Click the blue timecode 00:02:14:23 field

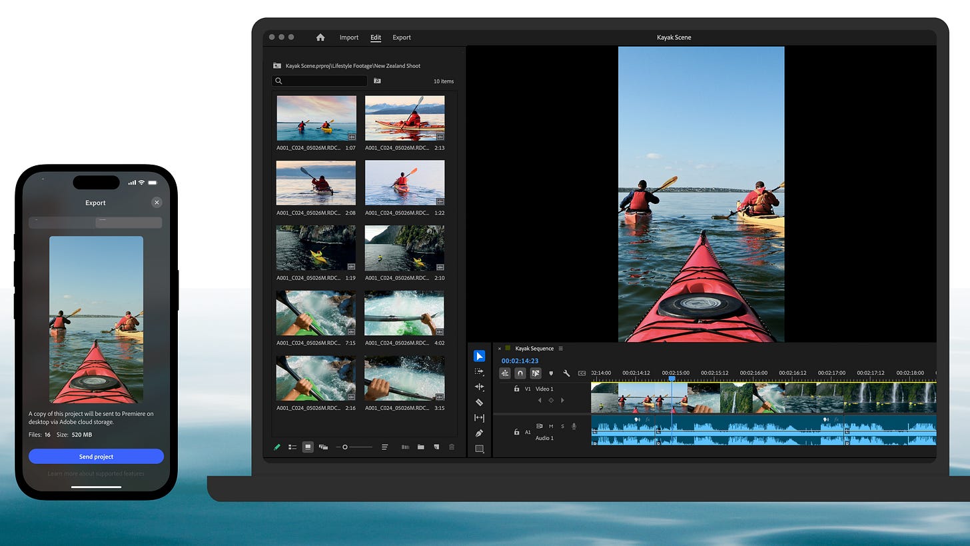pos(520,361)
